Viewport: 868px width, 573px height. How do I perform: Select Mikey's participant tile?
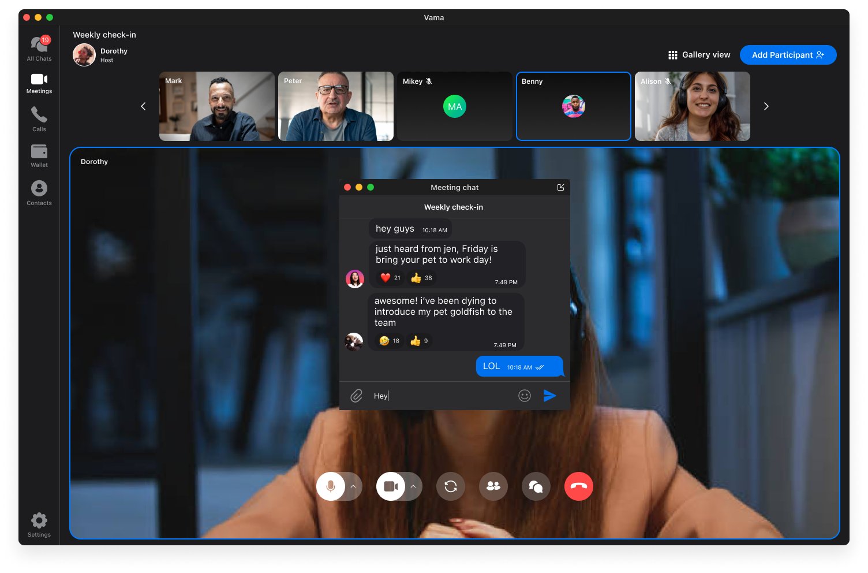455,106
